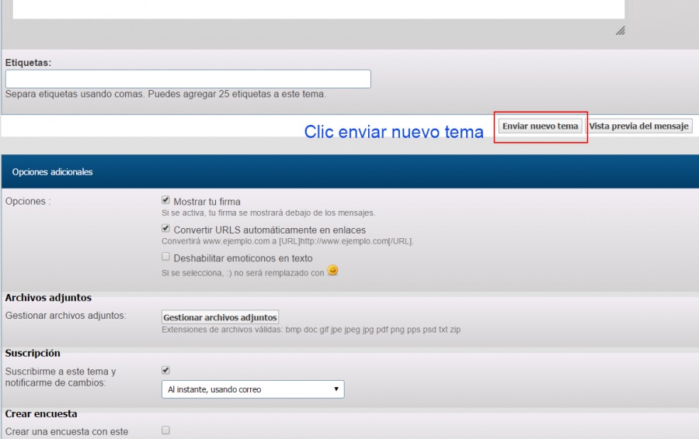Click the Separa etiquetas usando comas hint

(x=165, y=94)
